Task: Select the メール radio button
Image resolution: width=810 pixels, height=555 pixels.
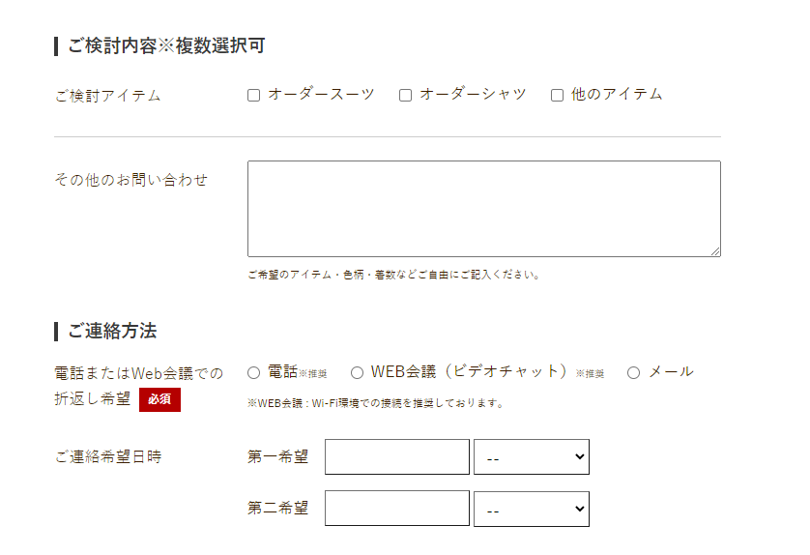Action: pos(634,372)
